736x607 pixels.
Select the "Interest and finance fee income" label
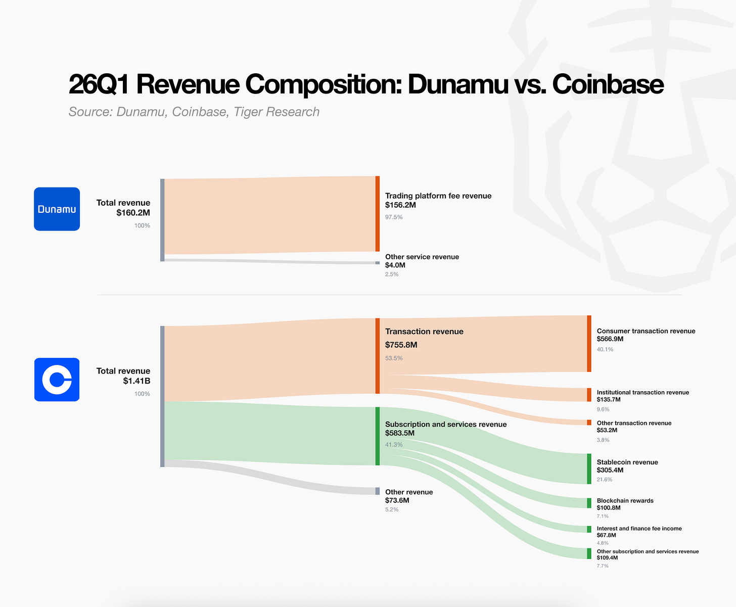click(x=639, y=529)
